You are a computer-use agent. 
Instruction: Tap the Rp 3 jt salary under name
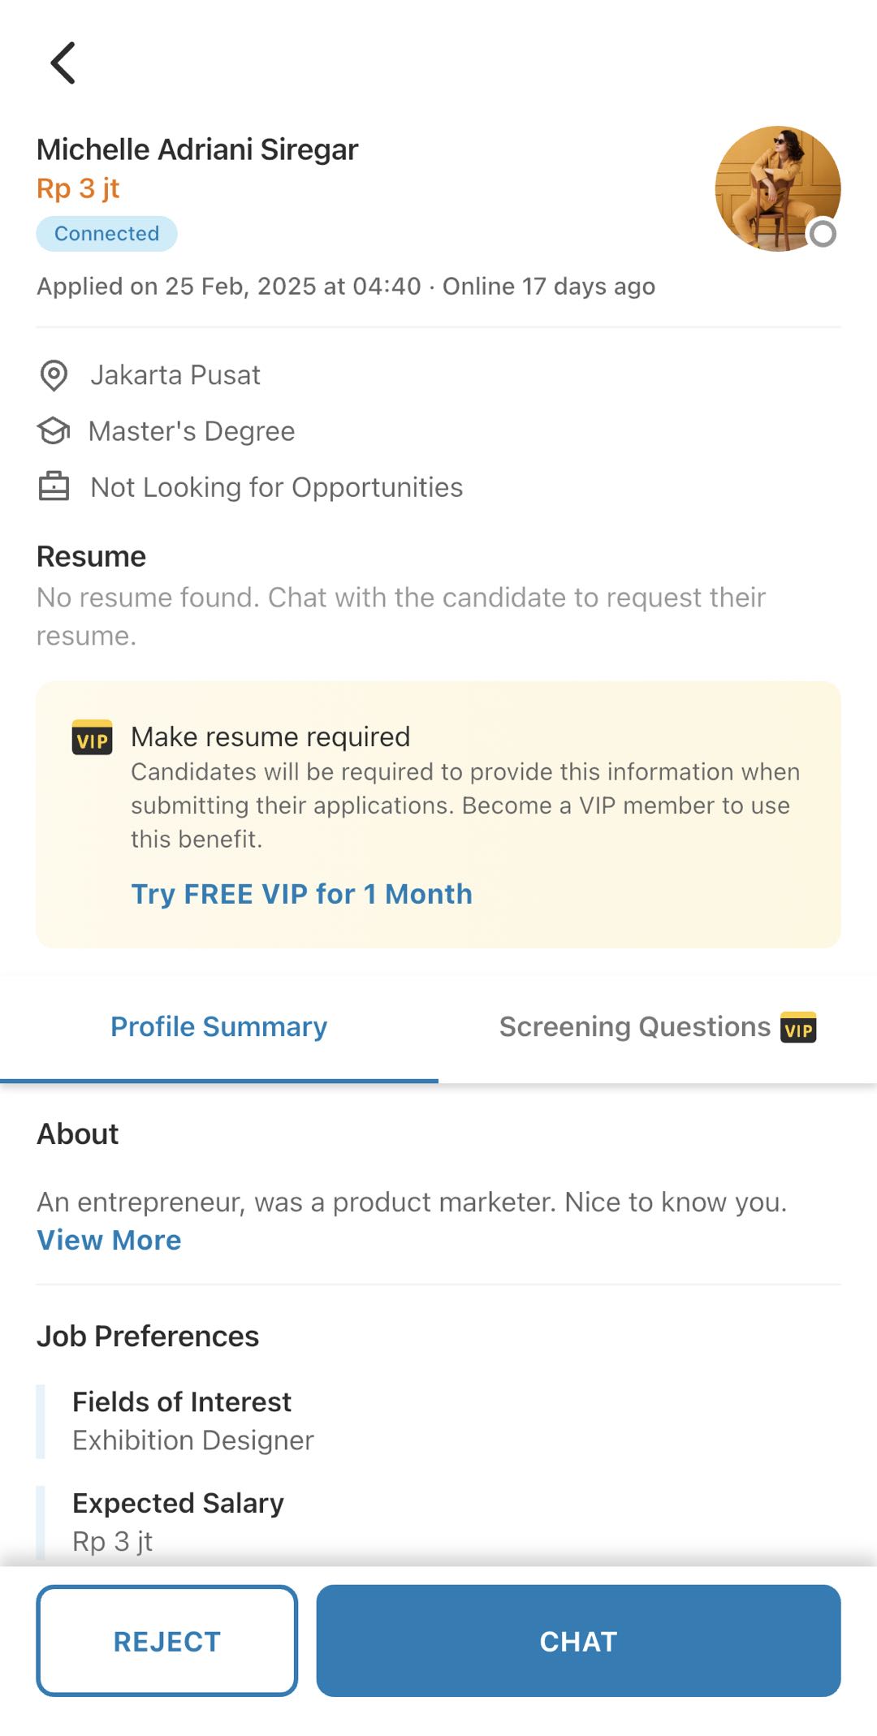[x=78, y=189]
